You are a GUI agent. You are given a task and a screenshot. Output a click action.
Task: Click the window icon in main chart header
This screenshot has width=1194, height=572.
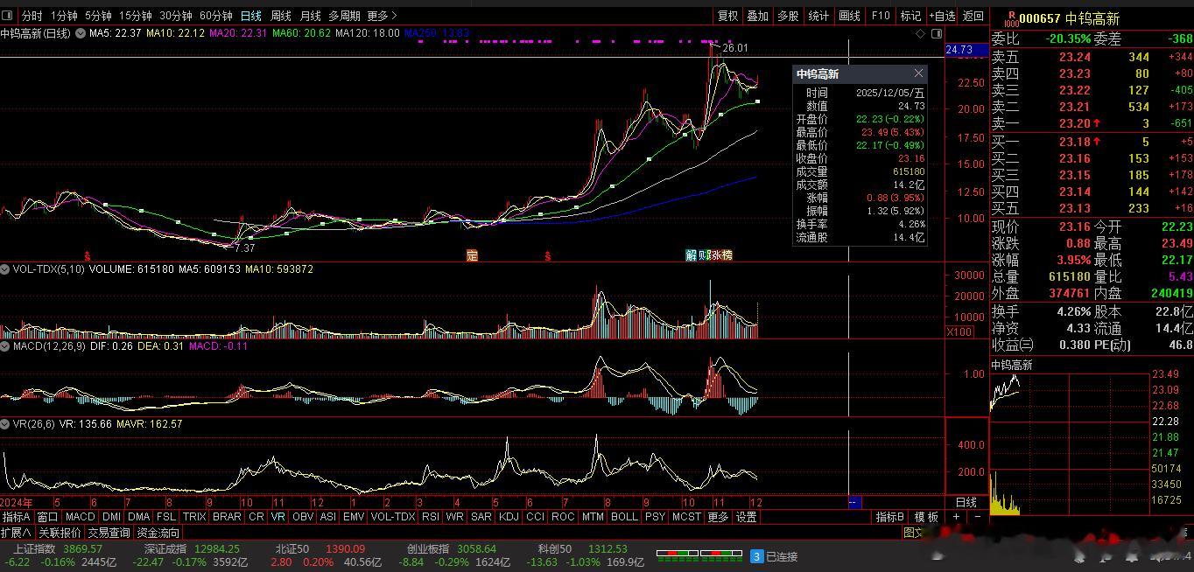937,33
